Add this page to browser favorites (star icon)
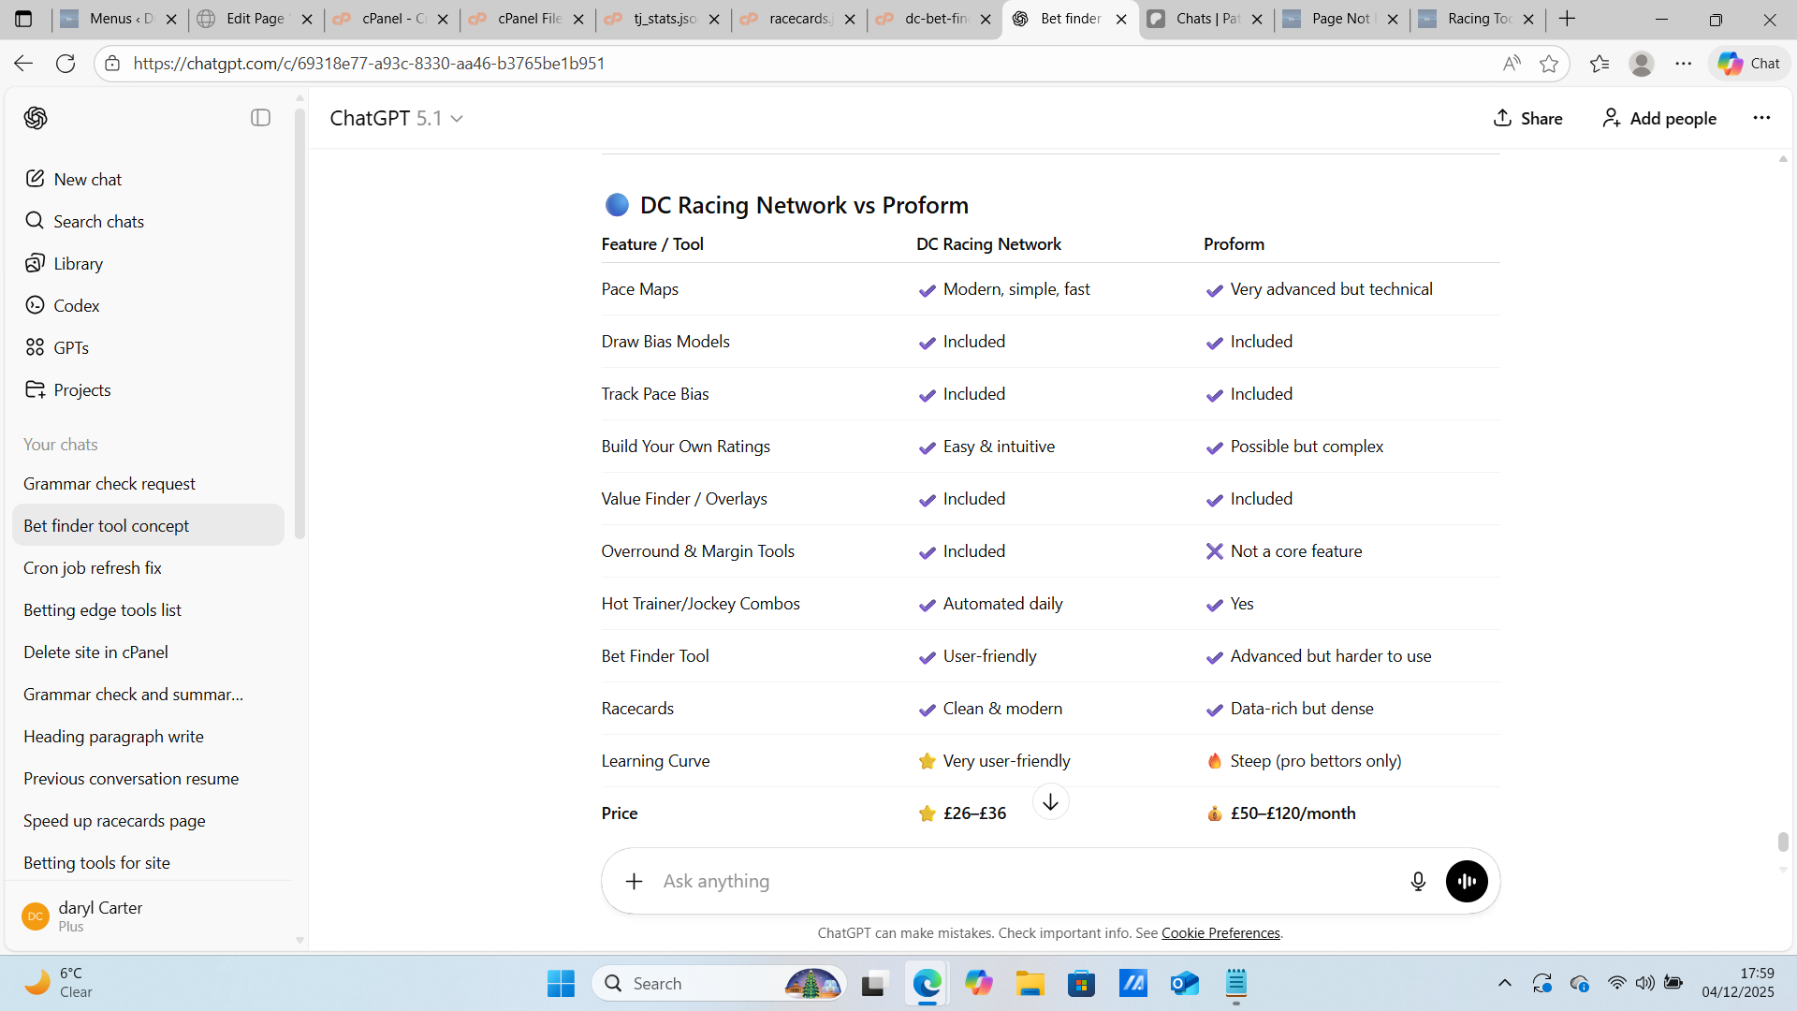This screenshot has height=1011, width=1797. pyautogui.click(x=1549, y=64)
